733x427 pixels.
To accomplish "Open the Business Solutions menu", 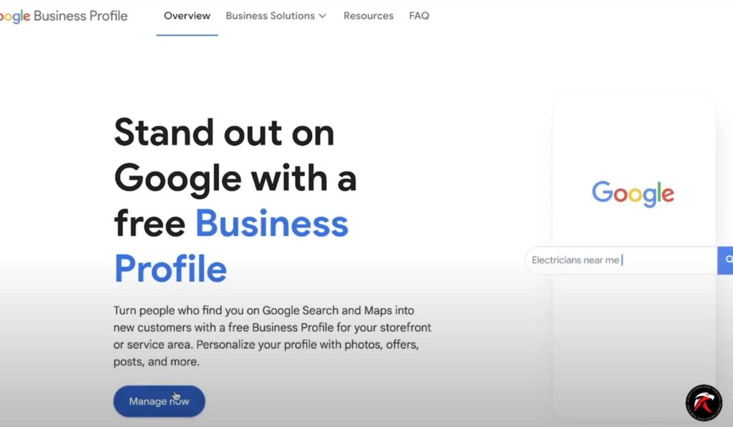I will coord(270,16).
